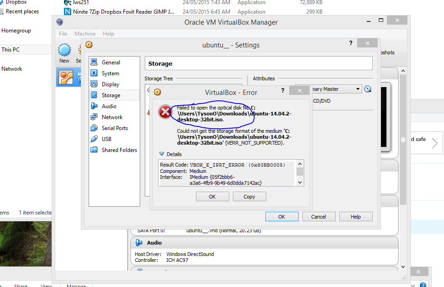Click the error dialog question mark help
Viewport: 444px width, 287px height.
coord(283,90)
